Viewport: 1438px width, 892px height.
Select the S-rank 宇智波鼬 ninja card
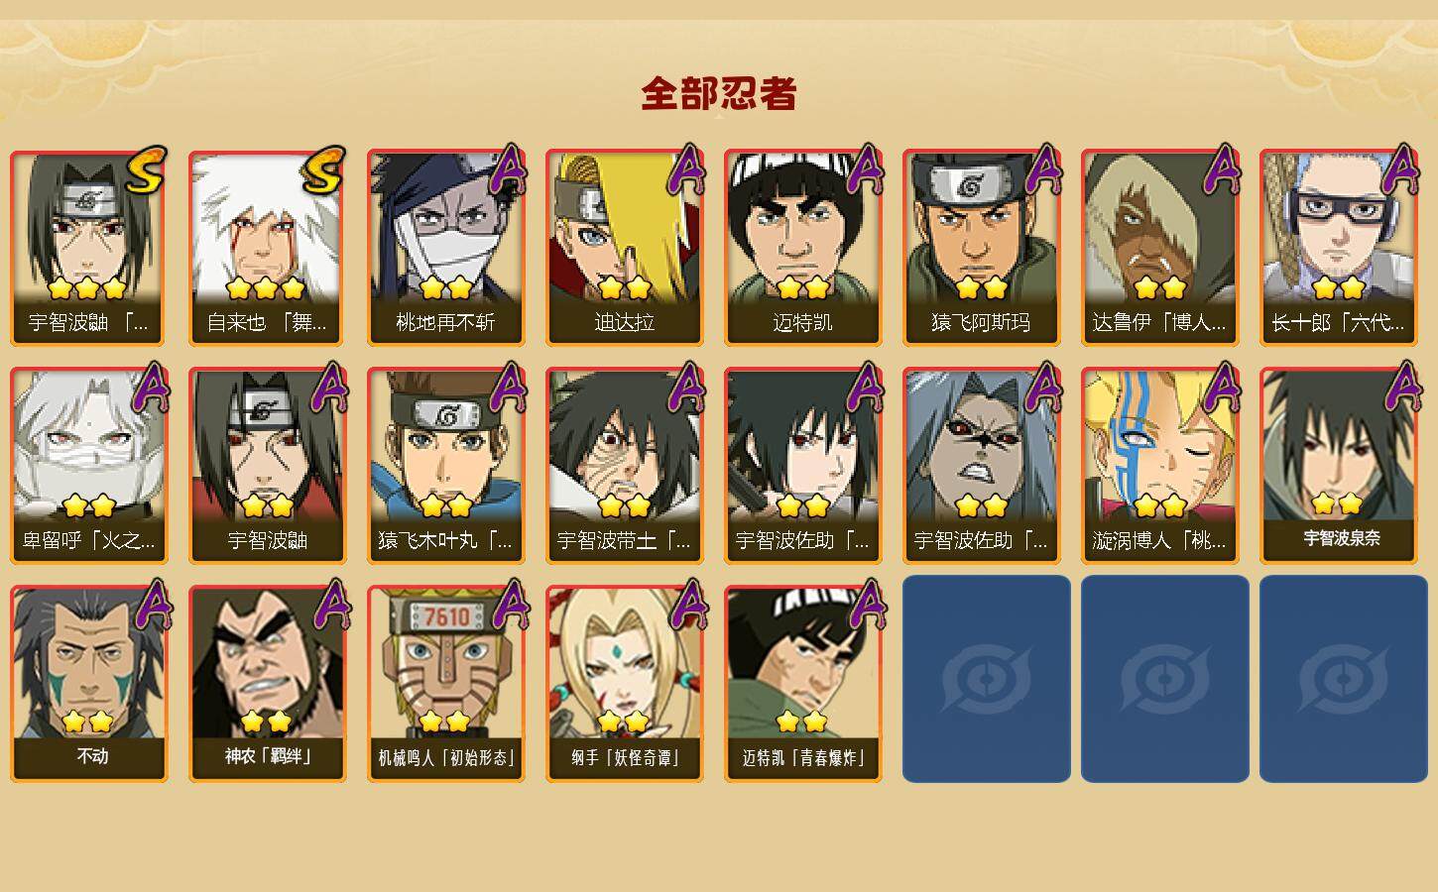pyautogui.click(x=88, y=248)
